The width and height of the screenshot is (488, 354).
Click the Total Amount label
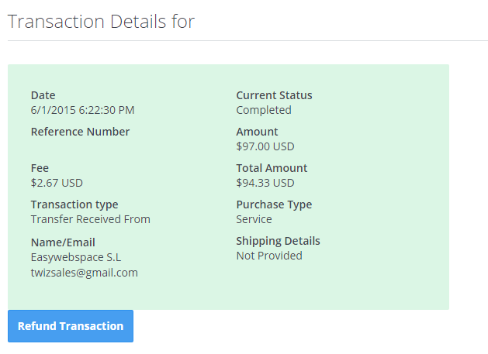(x=272, y=168)
